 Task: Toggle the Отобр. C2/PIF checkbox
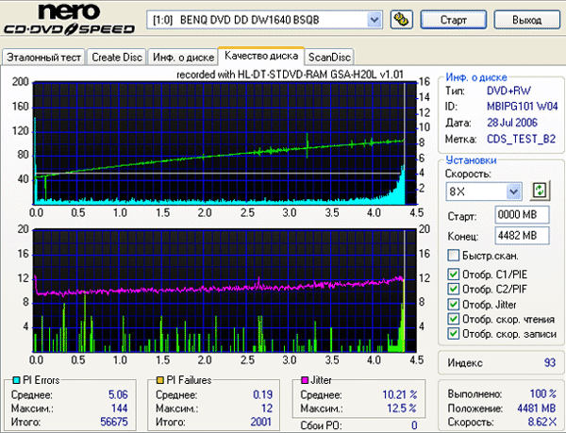[x=454, y=290]
